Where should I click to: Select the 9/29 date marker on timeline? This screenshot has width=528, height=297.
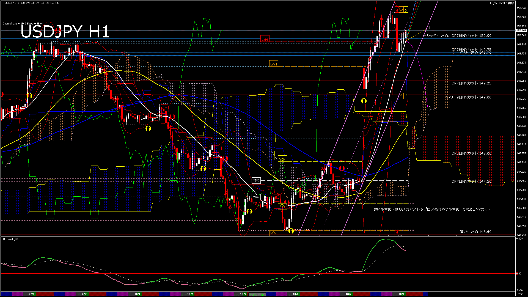tap(32, 294)
